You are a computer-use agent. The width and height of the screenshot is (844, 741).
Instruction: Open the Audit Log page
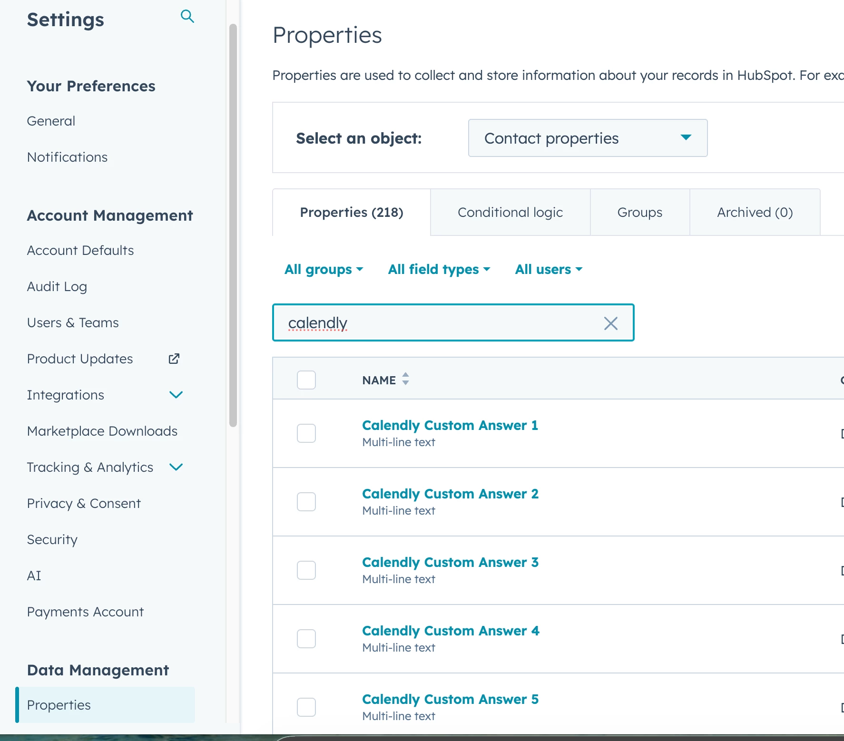click(x=57, y=286)
